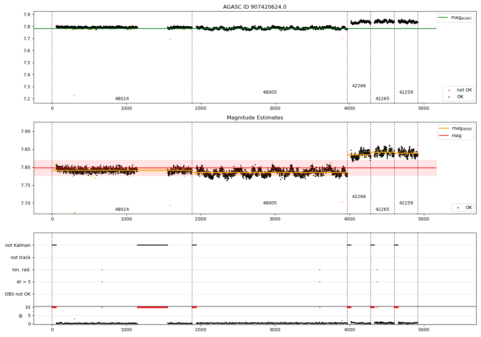This screenshot has height=337, width=481.
Task: Click the orange outlier point near 7.23
Action: 74,95
